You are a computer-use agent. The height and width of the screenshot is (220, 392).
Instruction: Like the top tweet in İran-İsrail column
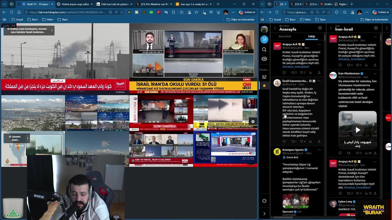(x=358, y=65)
